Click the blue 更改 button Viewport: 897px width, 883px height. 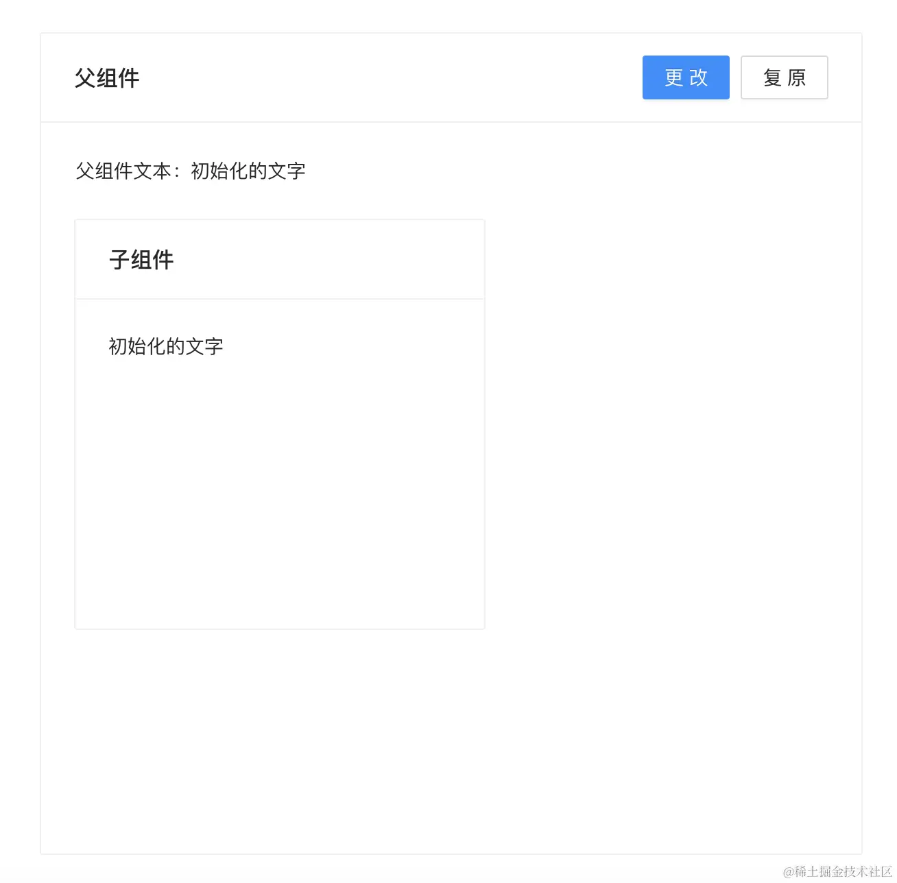(686, 77)
